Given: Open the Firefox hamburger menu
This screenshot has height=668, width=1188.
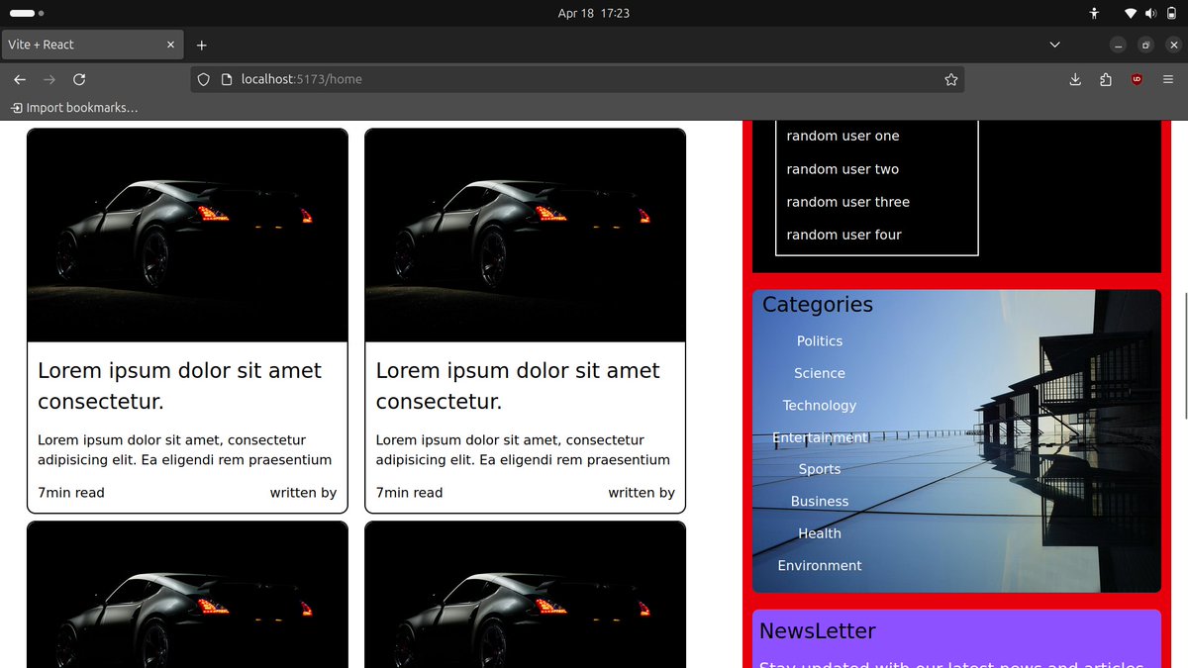Looking at the screenshot, I should tap(1168, 79).
